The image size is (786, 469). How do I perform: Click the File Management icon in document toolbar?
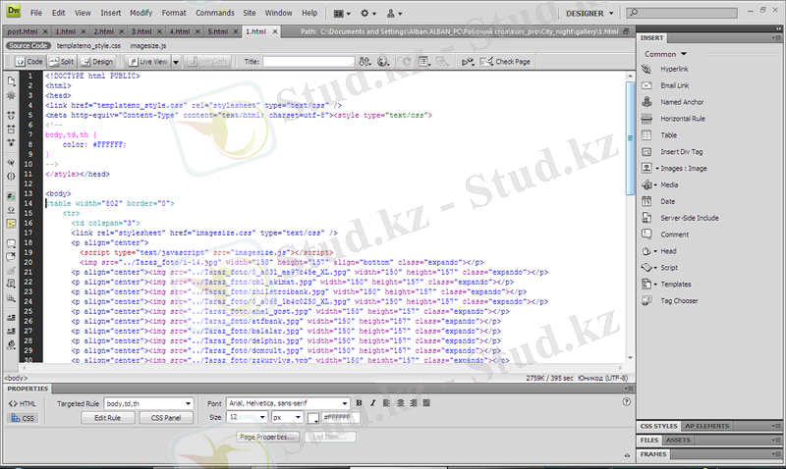pyautogui.click(x=365, y=62)
